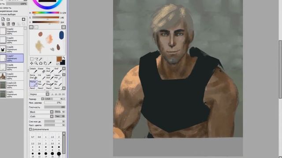Click the orange foreground color swatch
This screenshot has width=282, height=158.
(59, 59)
